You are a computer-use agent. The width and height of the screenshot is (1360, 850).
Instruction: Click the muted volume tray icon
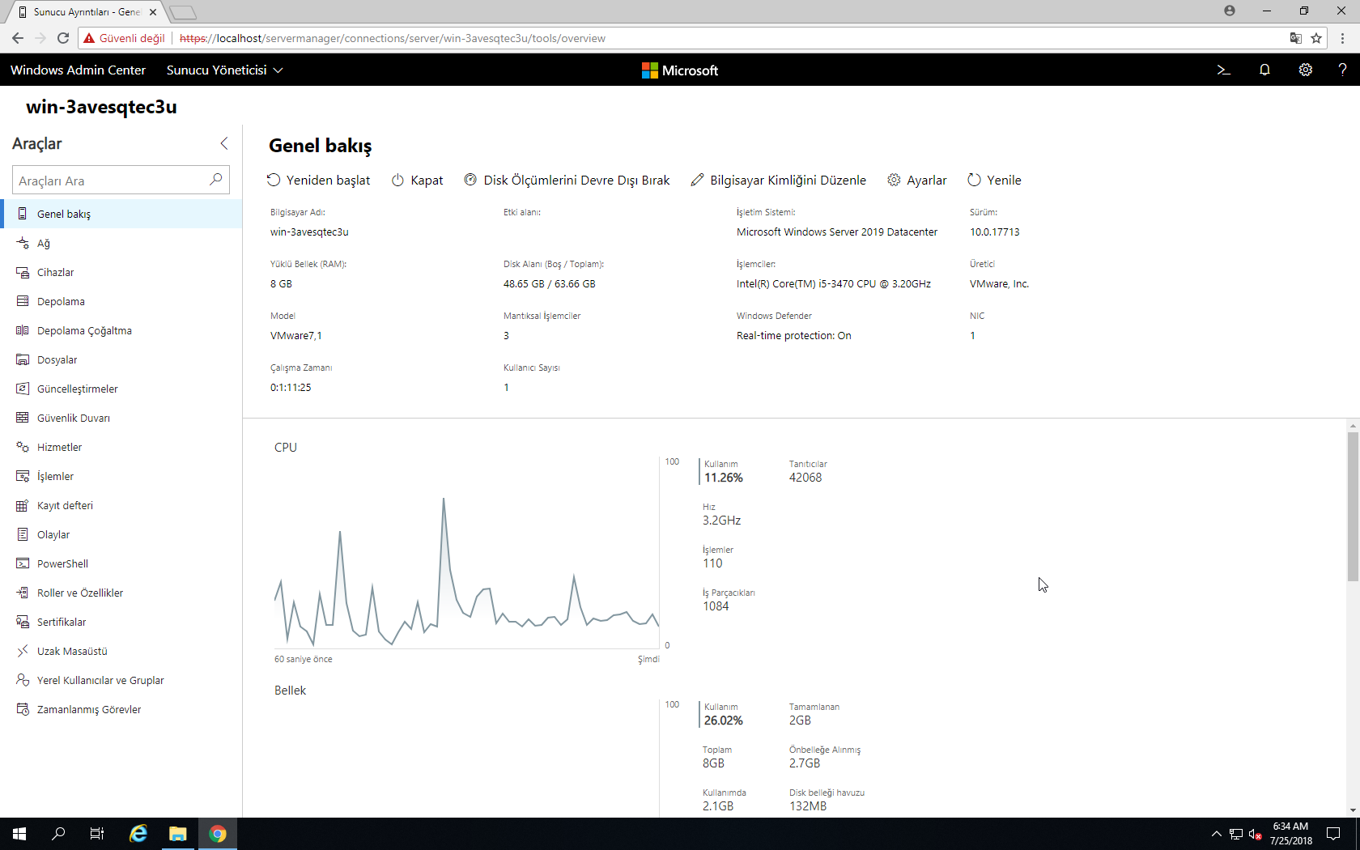1256,834
